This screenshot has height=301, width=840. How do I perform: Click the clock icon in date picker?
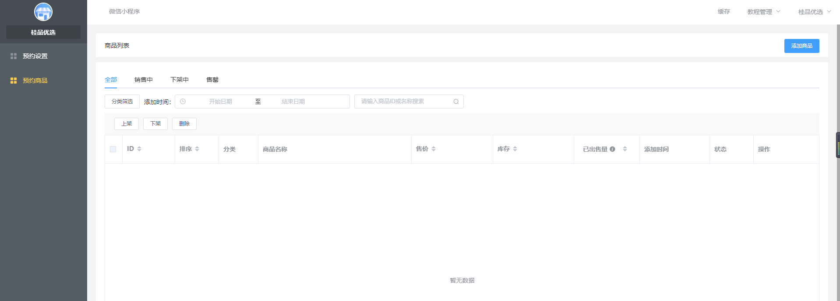[x=183, y=101]
